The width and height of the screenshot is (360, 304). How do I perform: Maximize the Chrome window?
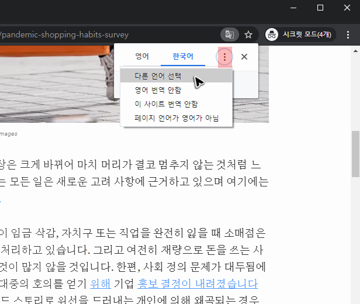point(320,8)
